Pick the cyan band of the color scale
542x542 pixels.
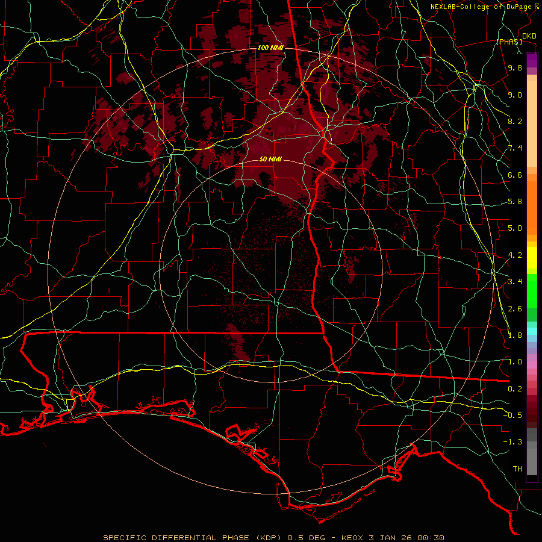[x=532, y=331]
